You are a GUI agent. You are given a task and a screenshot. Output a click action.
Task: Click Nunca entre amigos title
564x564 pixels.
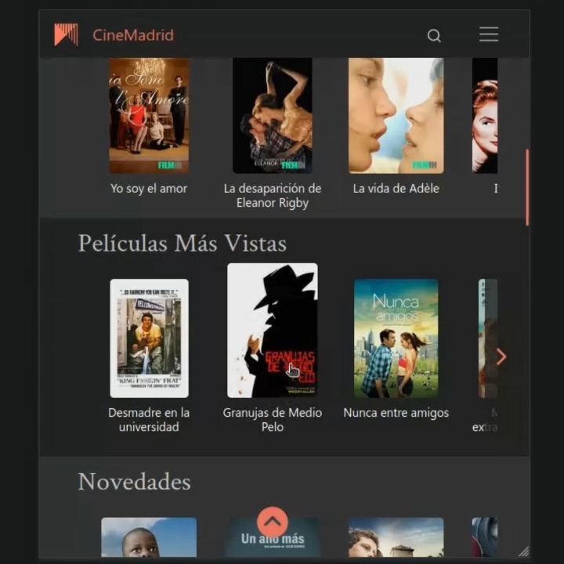pos(396,413)
